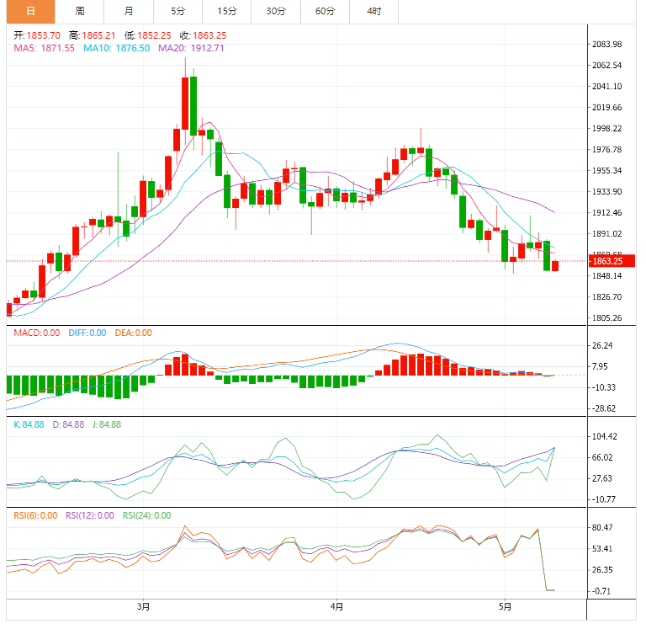Click the close price 收: 1863.25
The height and width of the screenshot is (629, 646).
click(x=203, y=35)
